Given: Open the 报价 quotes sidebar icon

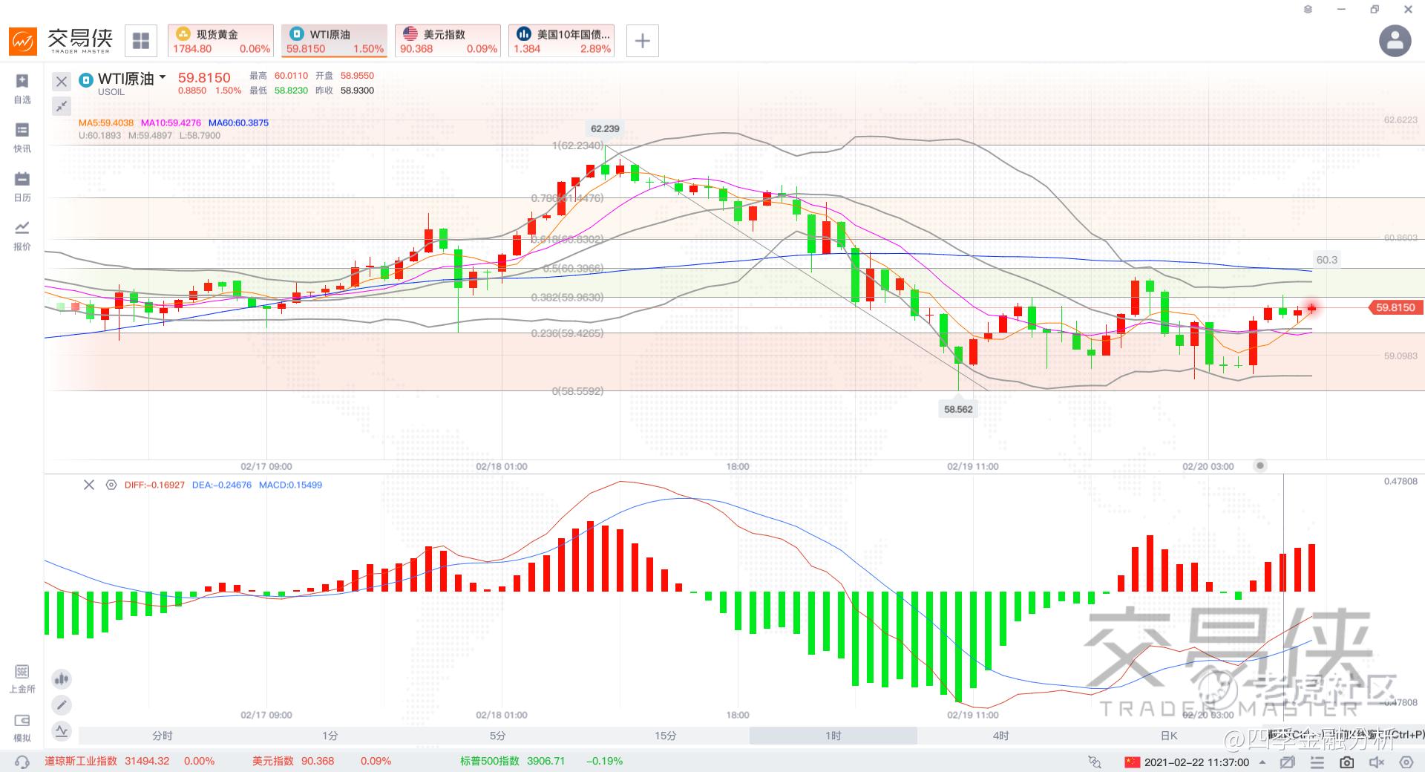Looking at the screenshot, I should click(22, 235).
